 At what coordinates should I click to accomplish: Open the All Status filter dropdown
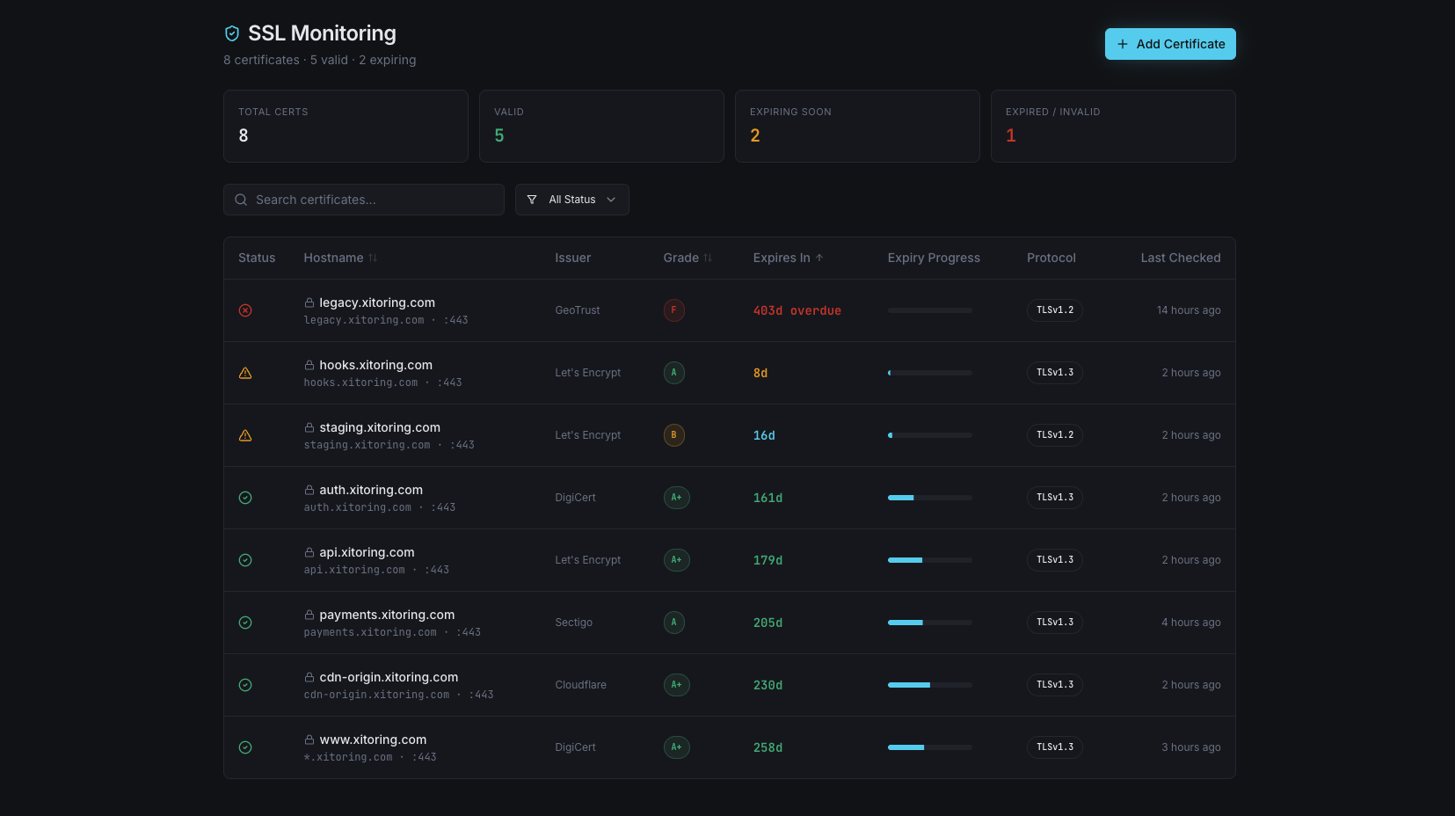pos(571,200)
